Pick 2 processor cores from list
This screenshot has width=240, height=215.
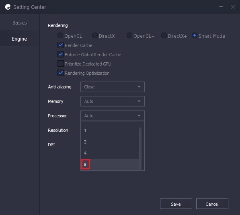pos(110,142)
